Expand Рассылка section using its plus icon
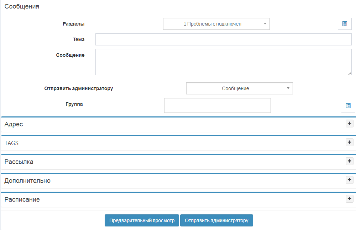The image size is (356, 230). pos(350,161)
